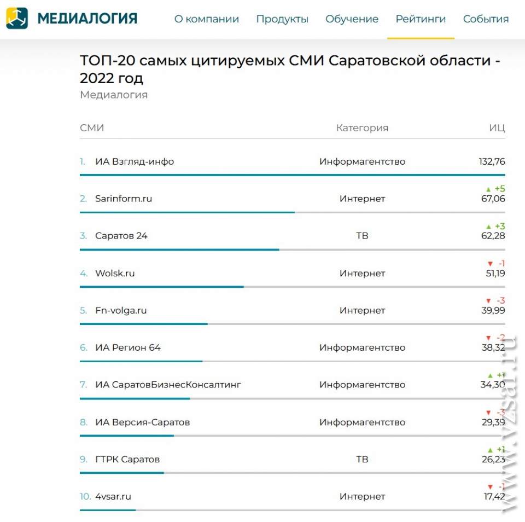This screenshot has width=525, height=522.
Task: Open the Продукты menu item
Action: pos(282,19)
